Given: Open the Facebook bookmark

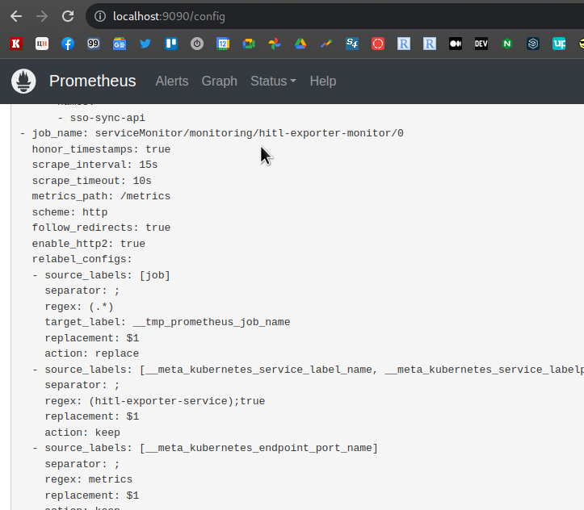Looking at the screenshot, I should [x=68, y=44].
